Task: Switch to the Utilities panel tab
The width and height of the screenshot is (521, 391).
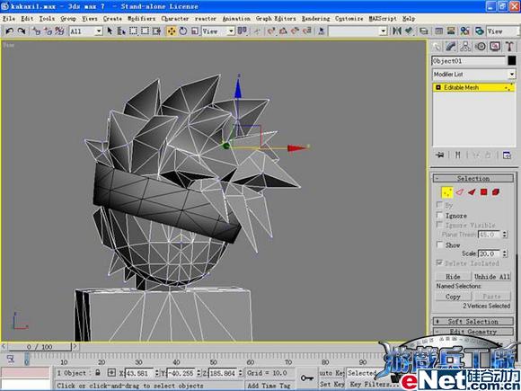Action: pos(509,47)
